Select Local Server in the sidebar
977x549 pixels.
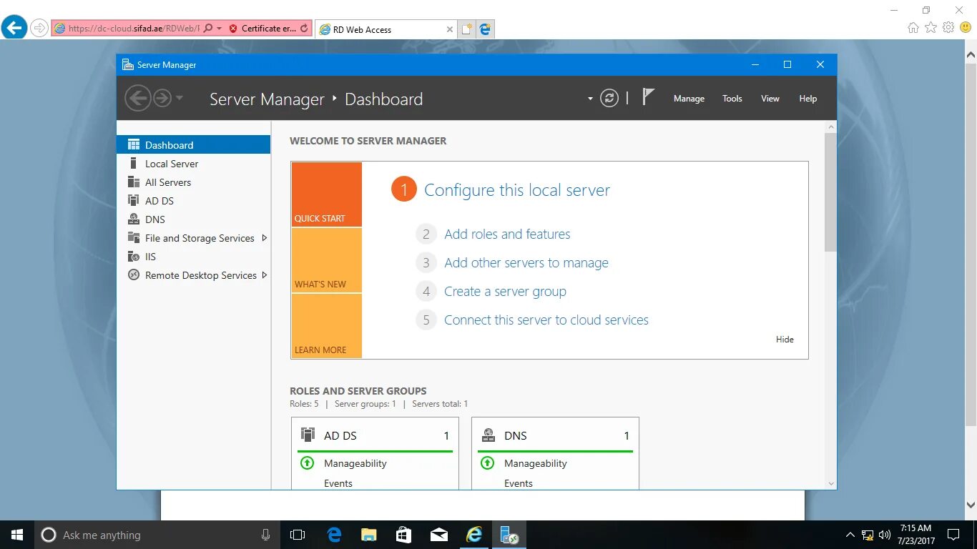click(x=193, y=164)
